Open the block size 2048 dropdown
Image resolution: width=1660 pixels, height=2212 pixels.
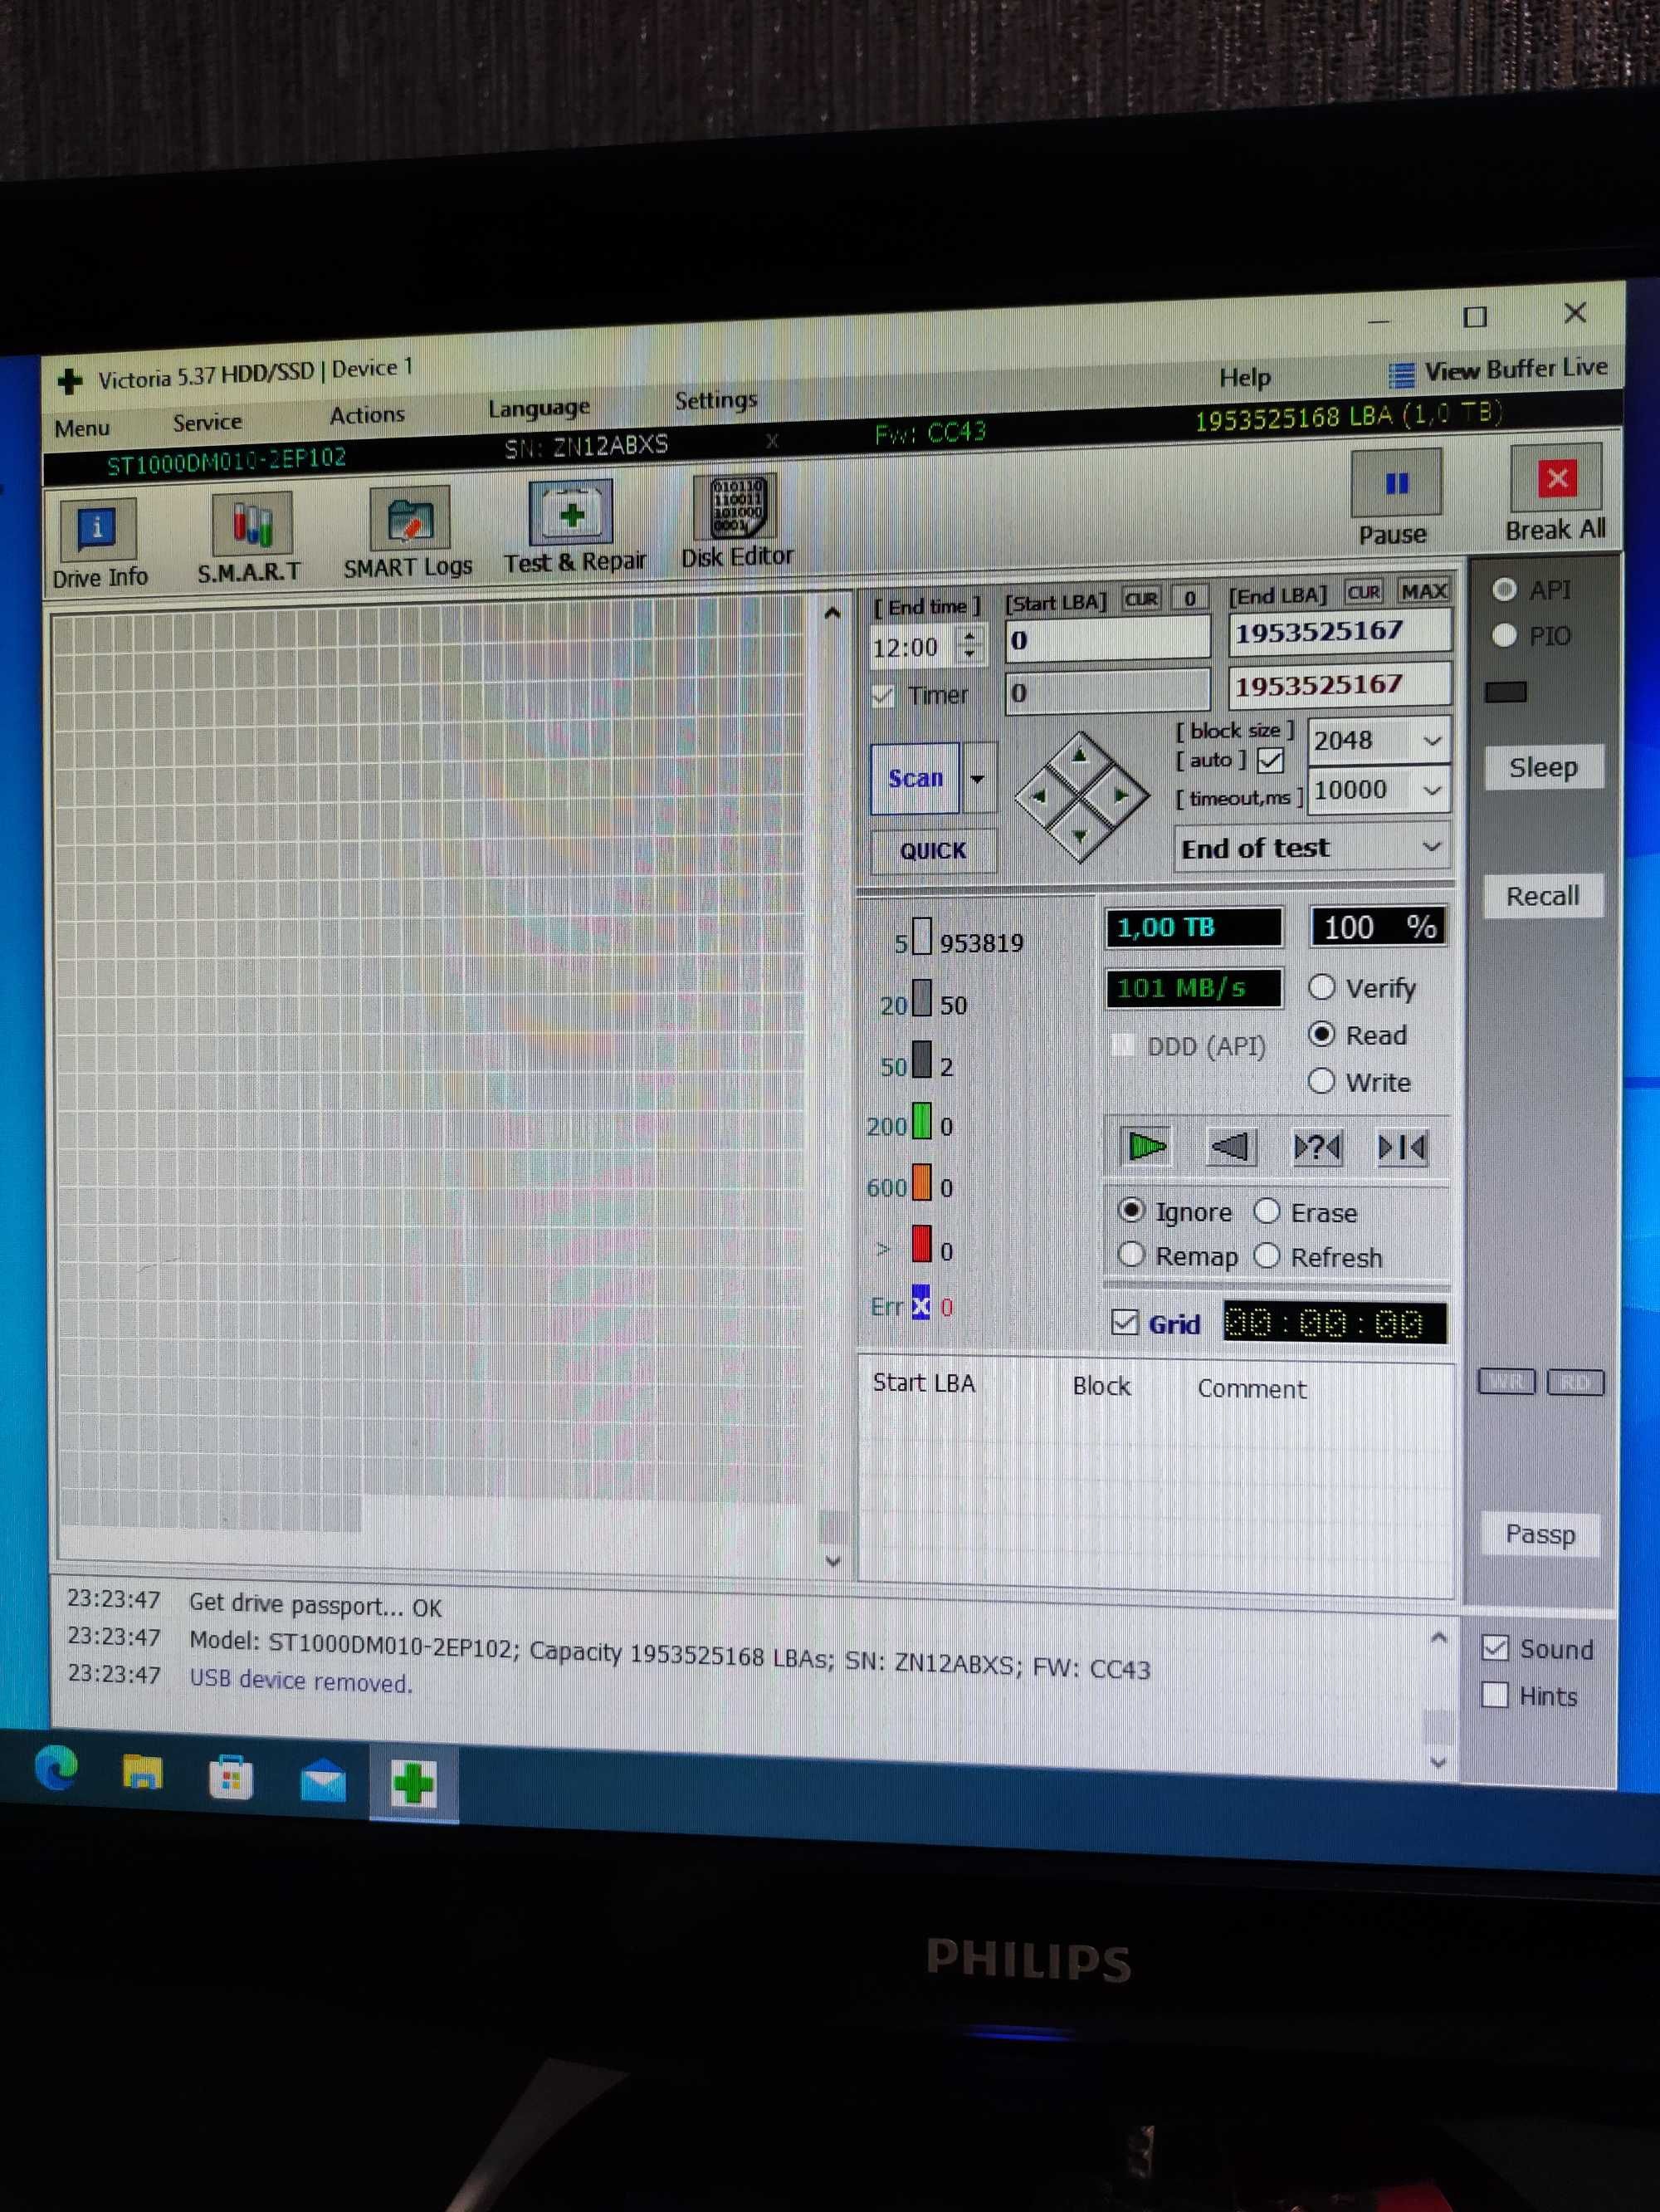pyautogui.click(x=1431, y=741)
